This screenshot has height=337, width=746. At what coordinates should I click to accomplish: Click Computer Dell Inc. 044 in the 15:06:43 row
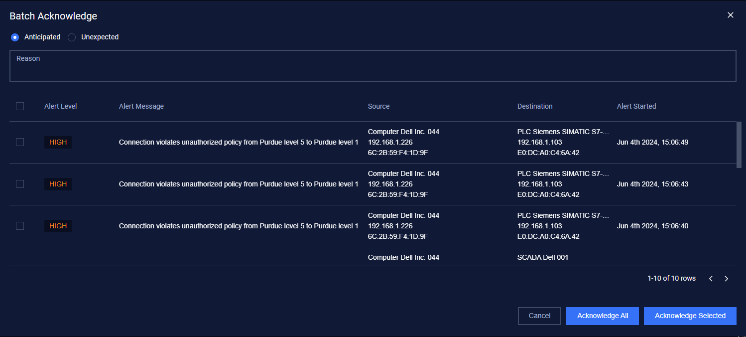tap(403, 173)
